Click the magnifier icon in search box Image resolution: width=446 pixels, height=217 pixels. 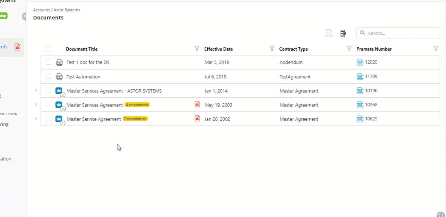tap(363, 33)
